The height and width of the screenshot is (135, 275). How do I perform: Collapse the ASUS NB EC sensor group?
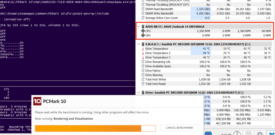(x=139, y=27)
